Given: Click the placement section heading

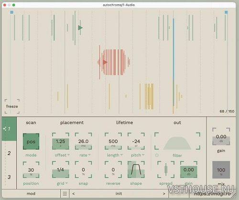Looking at the screenshot, I should pyautogui.click(x=72, y=122).
